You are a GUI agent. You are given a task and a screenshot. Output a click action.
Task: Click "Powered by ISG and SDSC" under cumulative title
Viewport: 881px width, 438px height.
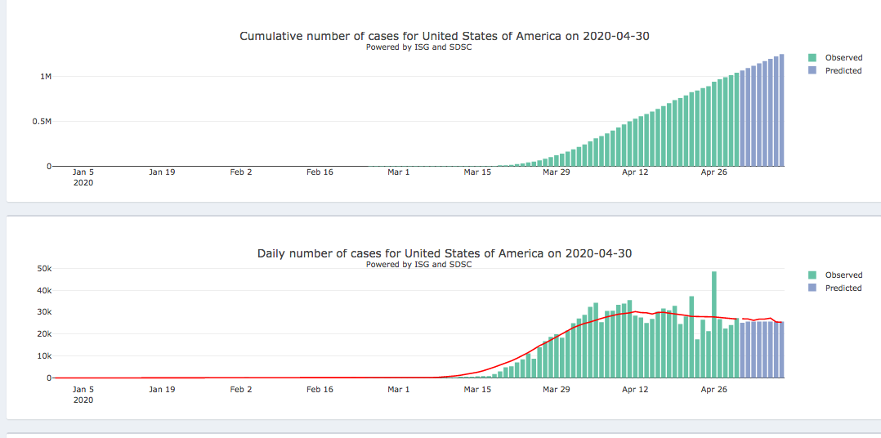click(x=418, y=47)
